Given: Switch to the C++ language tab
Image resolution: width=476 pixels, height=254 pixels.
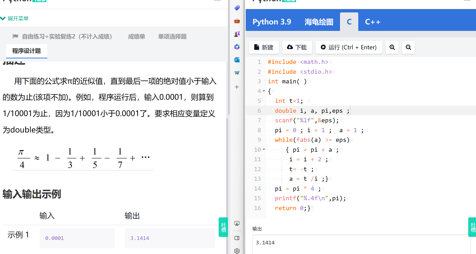Looking at the screenshot, I should click(372, 22).
